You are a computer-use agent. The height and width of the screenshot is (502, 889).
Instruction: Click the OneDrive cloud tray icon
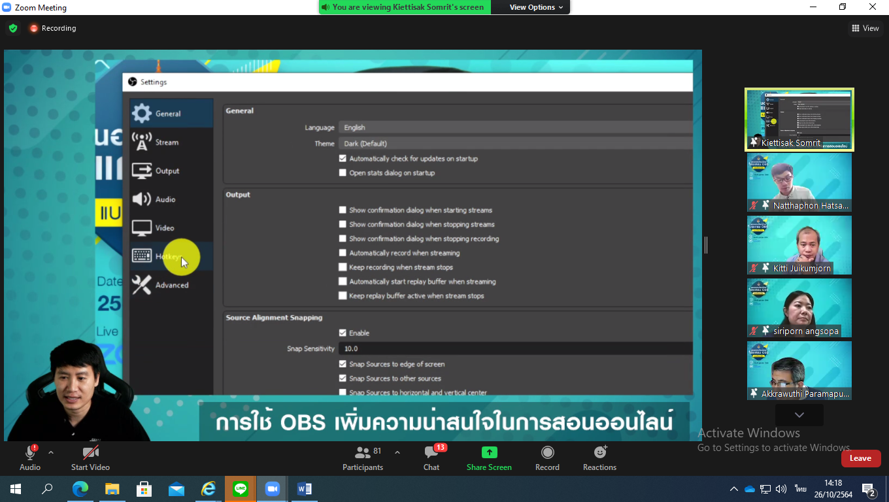[x=750, y=489]
